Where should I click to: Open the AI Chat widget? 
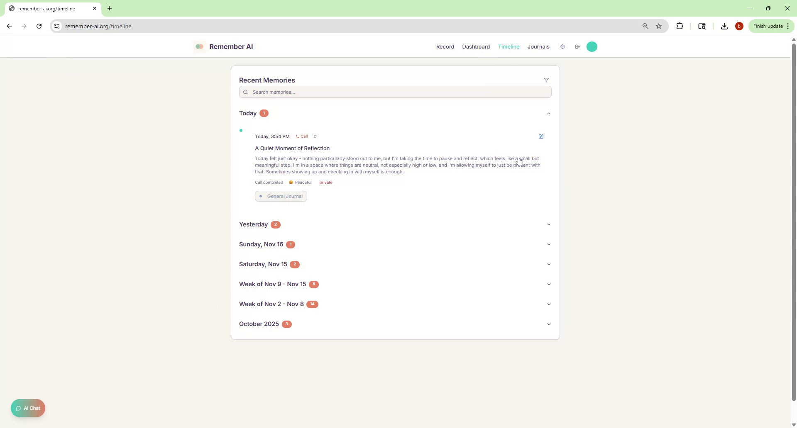tap(27, 408)
